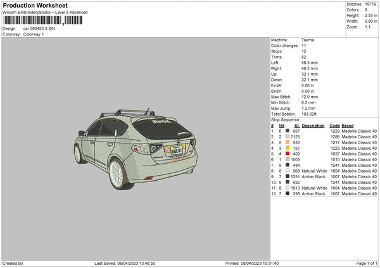Click the Natural White description in stop 11
This screenshot has width=380, height=268.
(315, 188)
